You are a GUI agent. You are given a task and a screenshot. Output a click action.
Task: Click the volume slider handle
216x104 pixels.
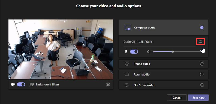173,51
